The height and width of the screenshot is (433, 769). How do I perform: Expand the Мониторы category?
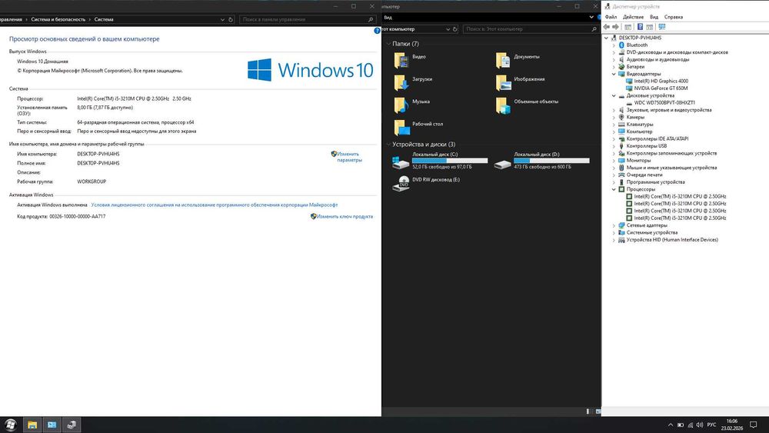coord(614,160)
